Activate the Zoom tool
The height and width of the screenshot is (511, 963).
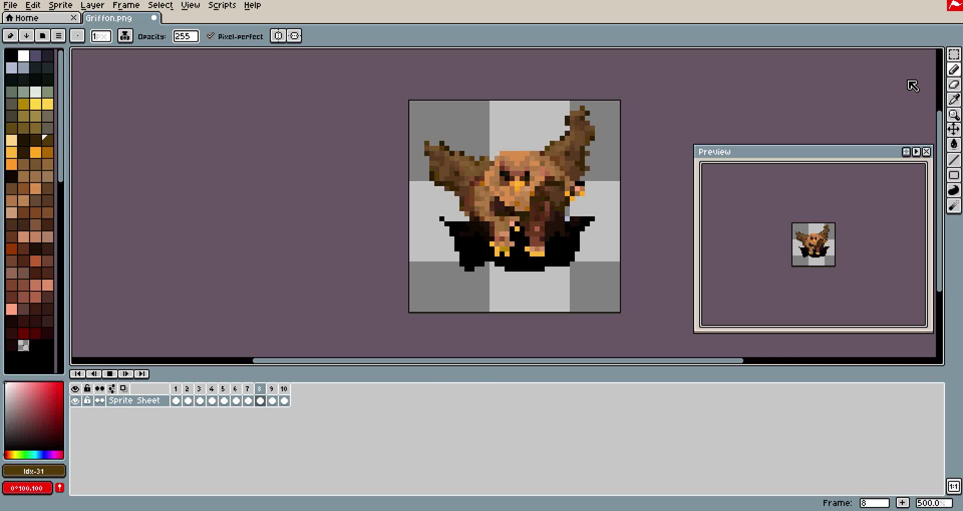point(954,115)
